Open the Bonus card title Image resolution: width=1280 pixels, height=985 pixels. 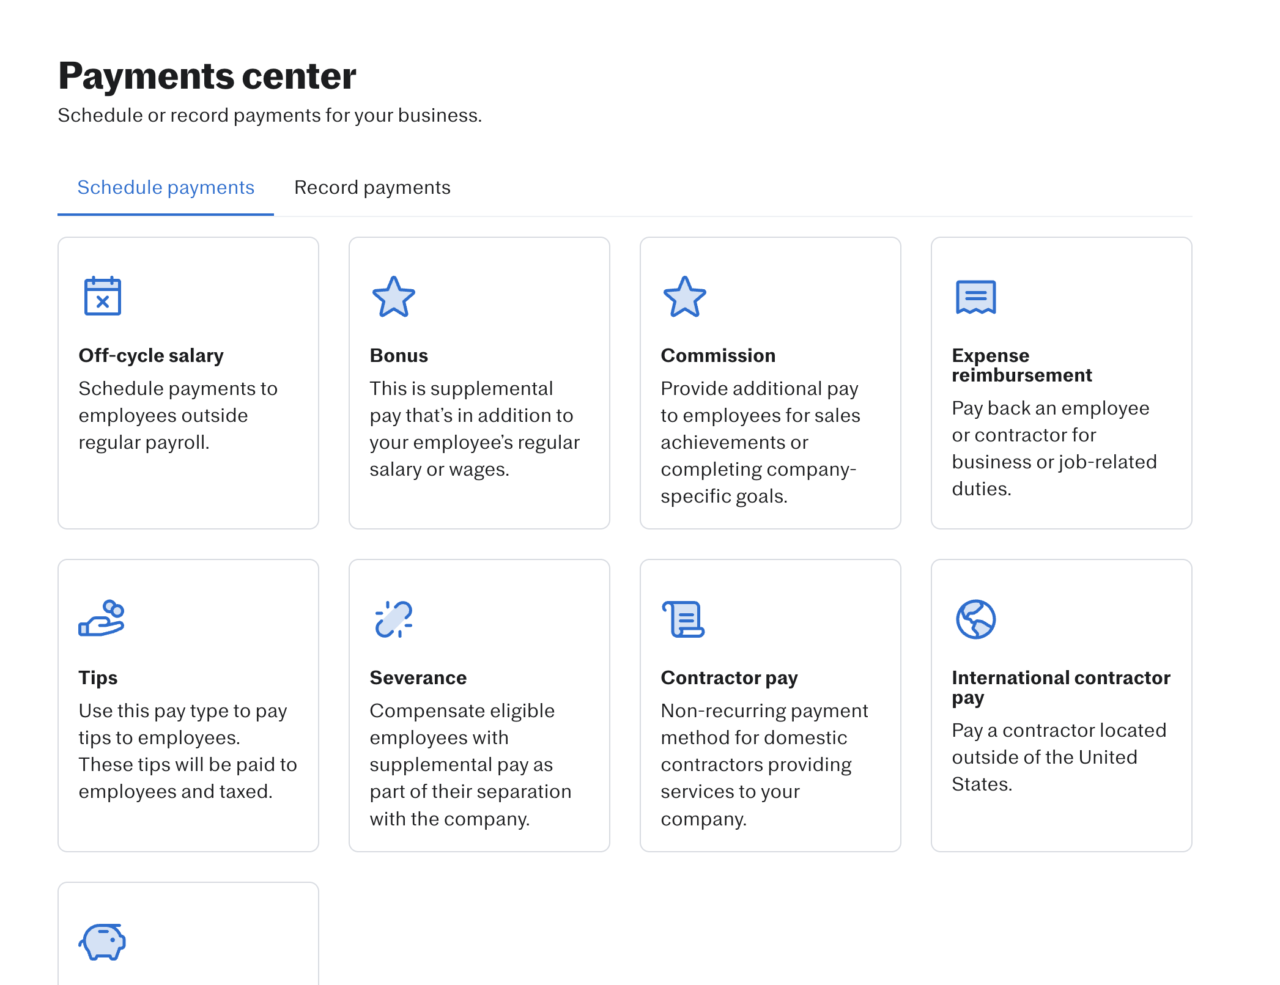coord(399,356)
